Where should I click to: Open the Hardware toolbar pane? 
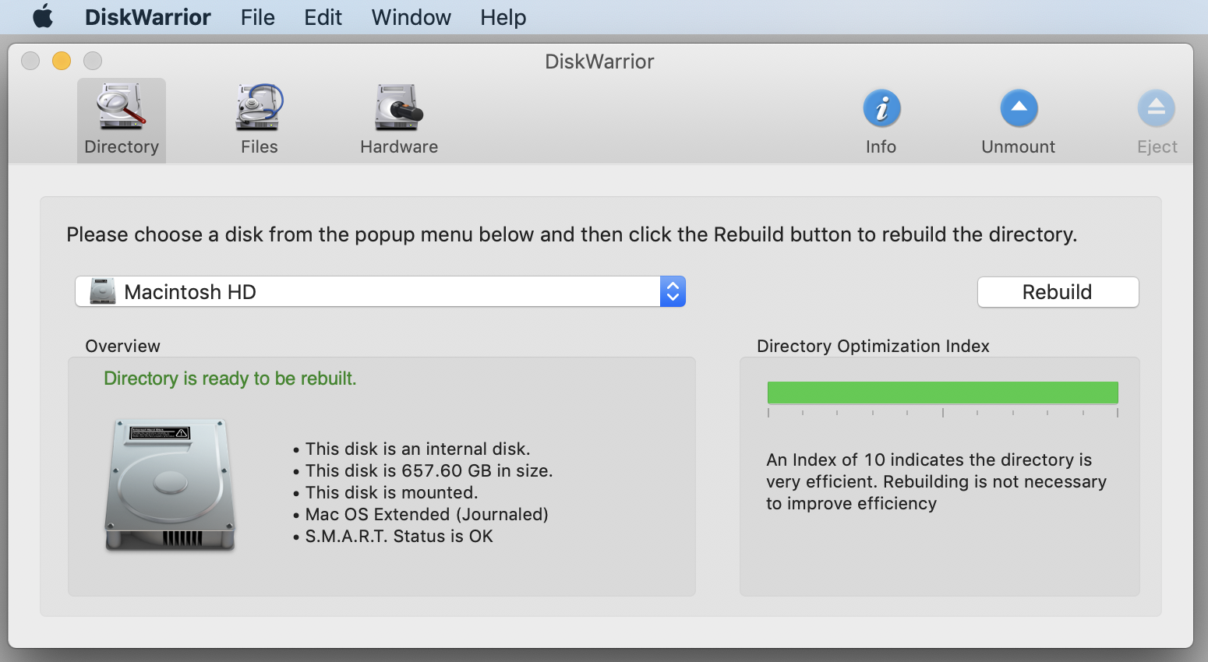pos(399,121)
